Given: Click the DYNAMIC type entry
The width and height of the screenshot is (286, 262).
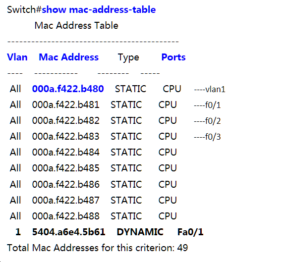Looking at the screenshot, I should [140, 232].
